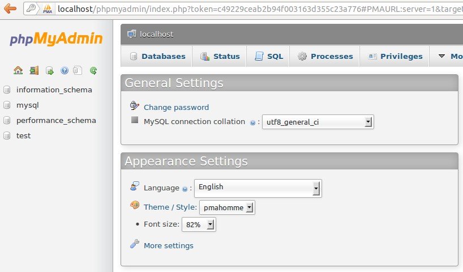
Task: Click the Home icon in the sidebar
Action: click(x=18, y=70)
